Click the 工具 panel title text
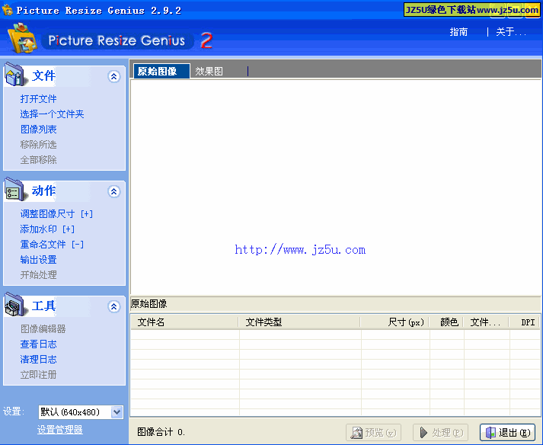The width and height of the screenshot is (543, 445). pyautogui.click(x=43, y=306)
